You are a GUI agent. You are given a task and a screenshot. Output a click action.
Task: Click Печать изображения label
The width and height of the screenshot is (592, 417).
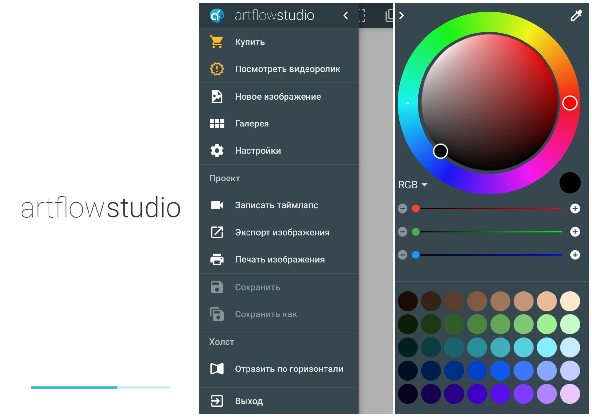pyautogui.click(x=280, y=259)
